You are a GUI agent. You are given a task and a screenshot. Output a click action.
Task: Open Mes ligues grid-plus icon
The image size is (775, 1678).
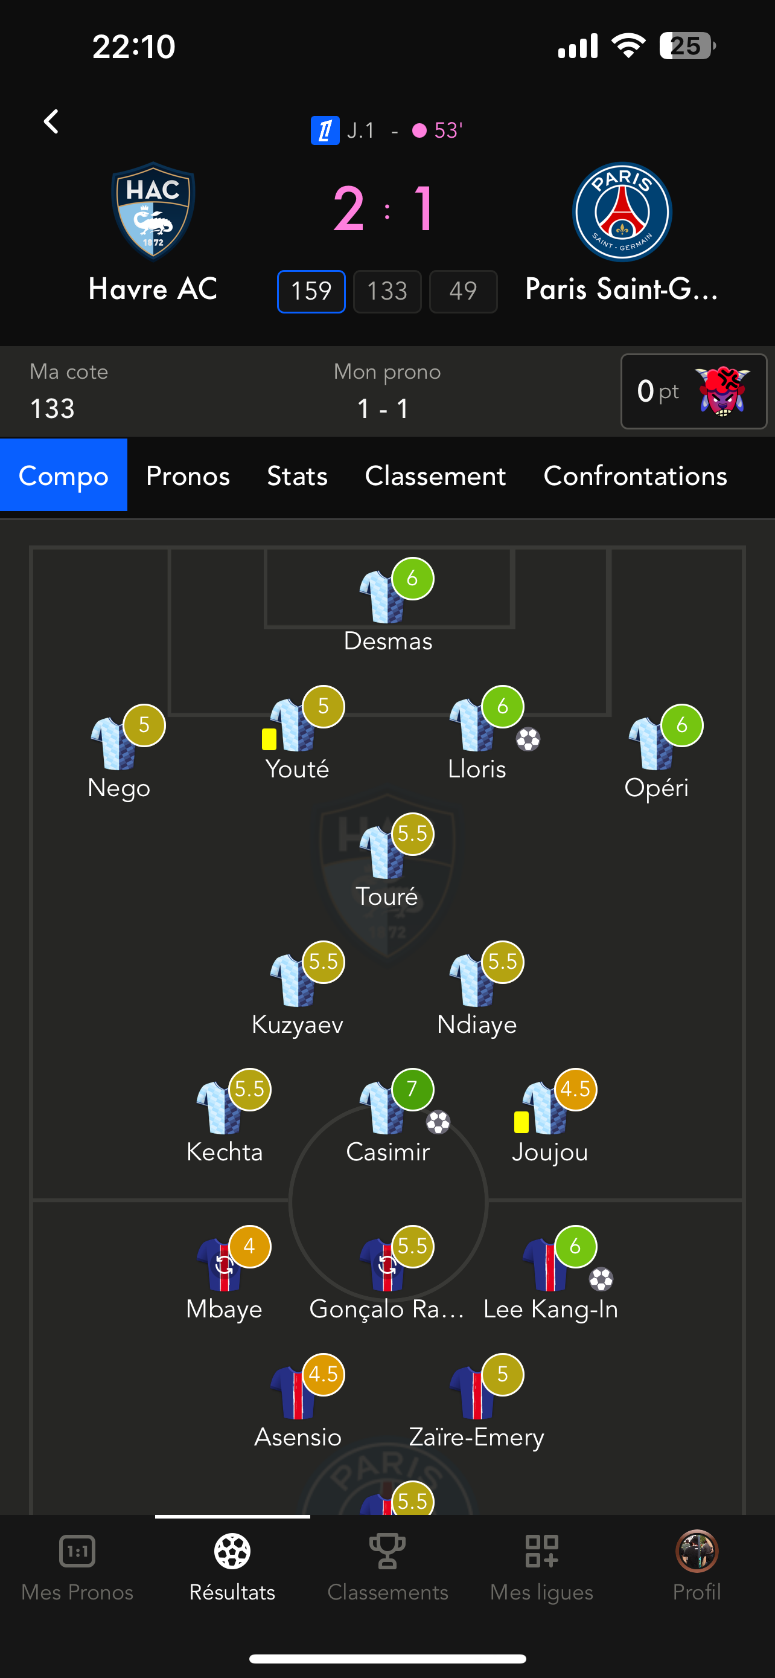tap(541, 1551)
